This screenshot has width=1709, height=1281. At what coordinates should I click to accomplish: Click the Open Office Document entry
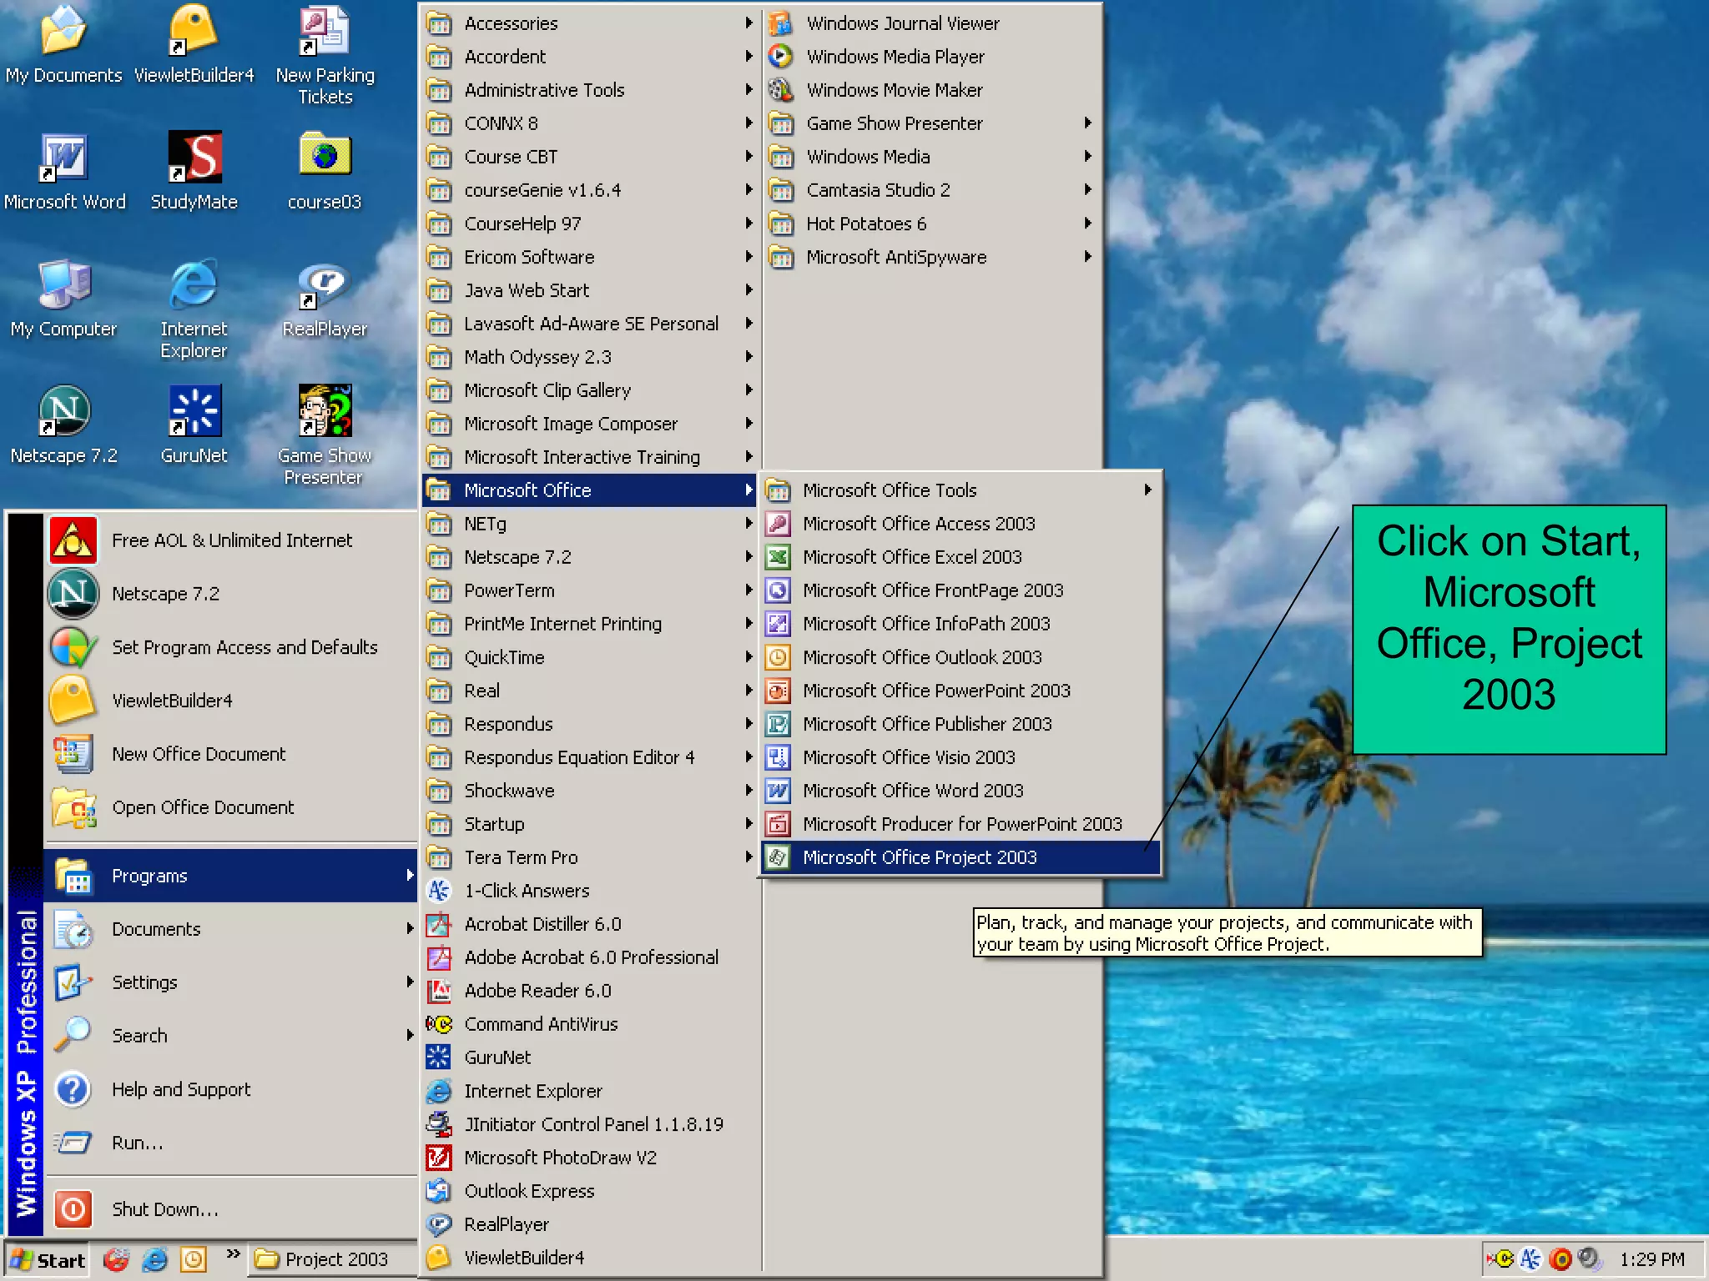232,807
